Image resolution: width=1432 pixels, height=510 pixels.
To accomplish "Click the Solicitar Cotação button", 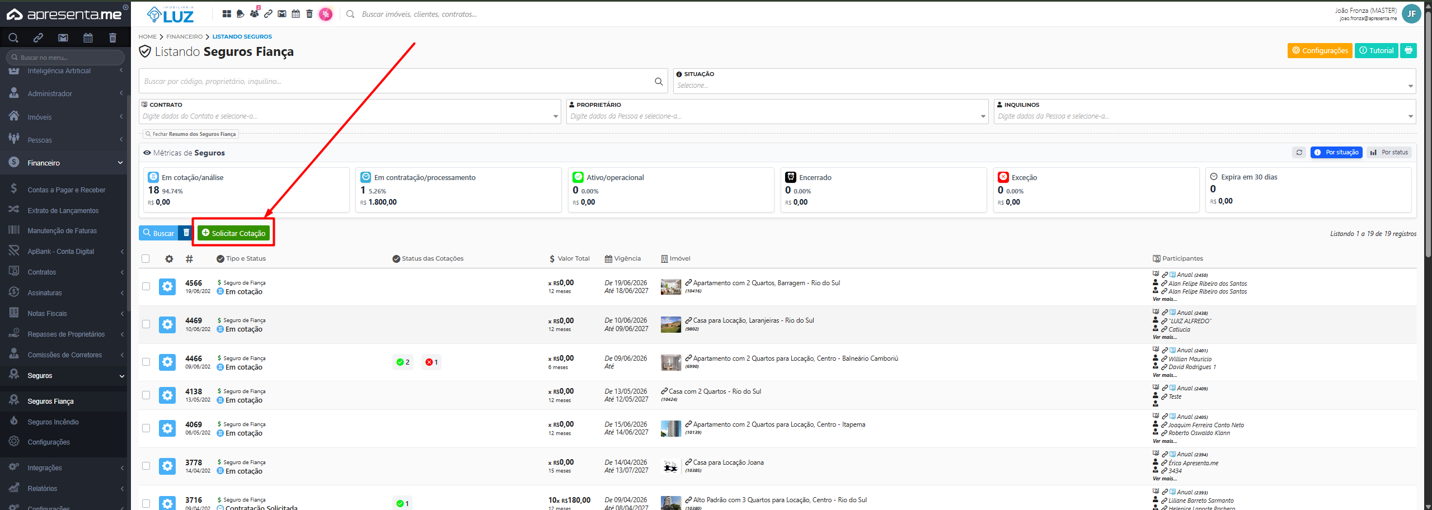I will tap(234, 233).
